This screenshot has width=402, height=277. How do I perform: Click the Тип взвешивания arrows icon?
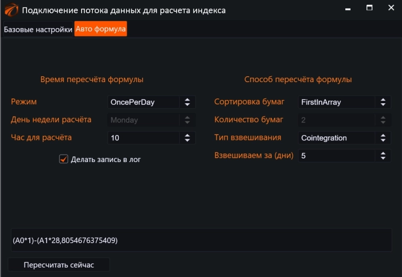pyautogui.click(x=383, y=138)
